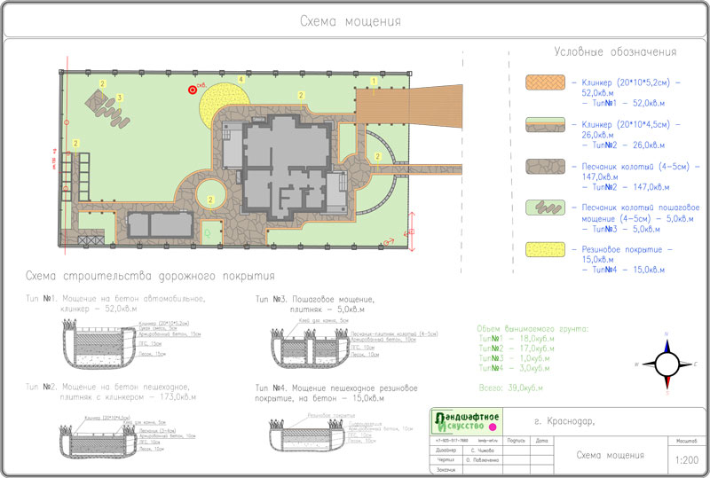The image size is (710, 478).
Task: Click legend text Песчаник колотый (4-5см) 147,0кв.м
Action: point(640,171)
